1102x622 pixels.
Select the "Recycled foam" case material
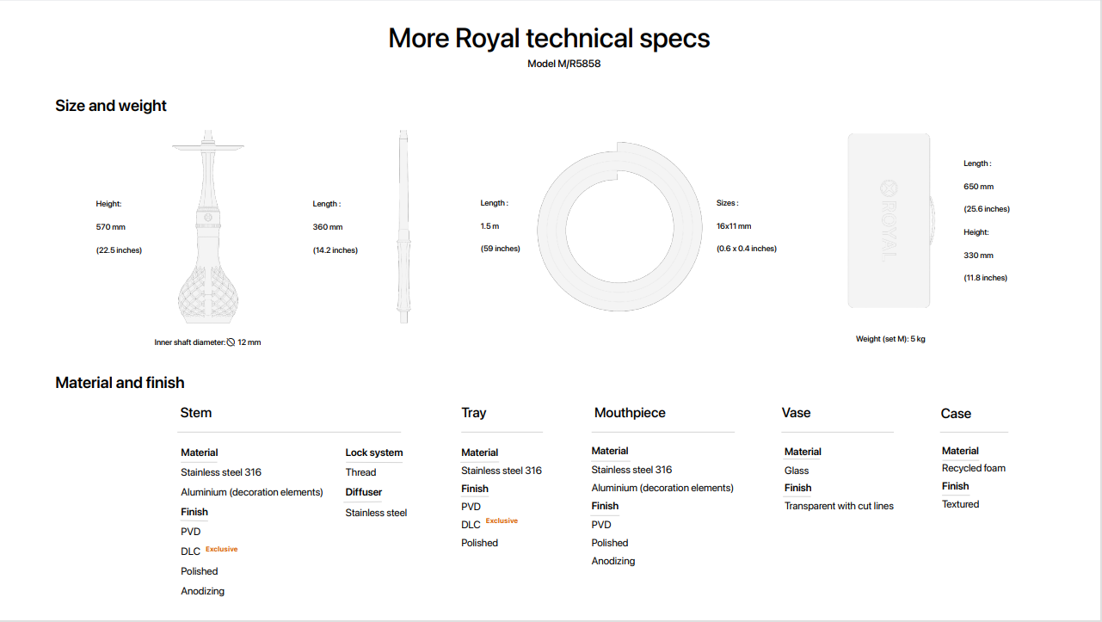(x=974, y=468)
